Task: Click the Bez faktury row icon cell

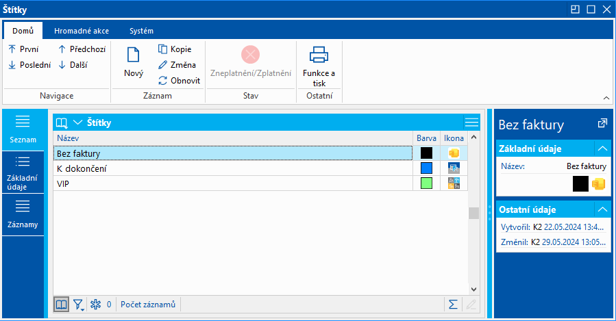Action: click(x=454, y=153)
